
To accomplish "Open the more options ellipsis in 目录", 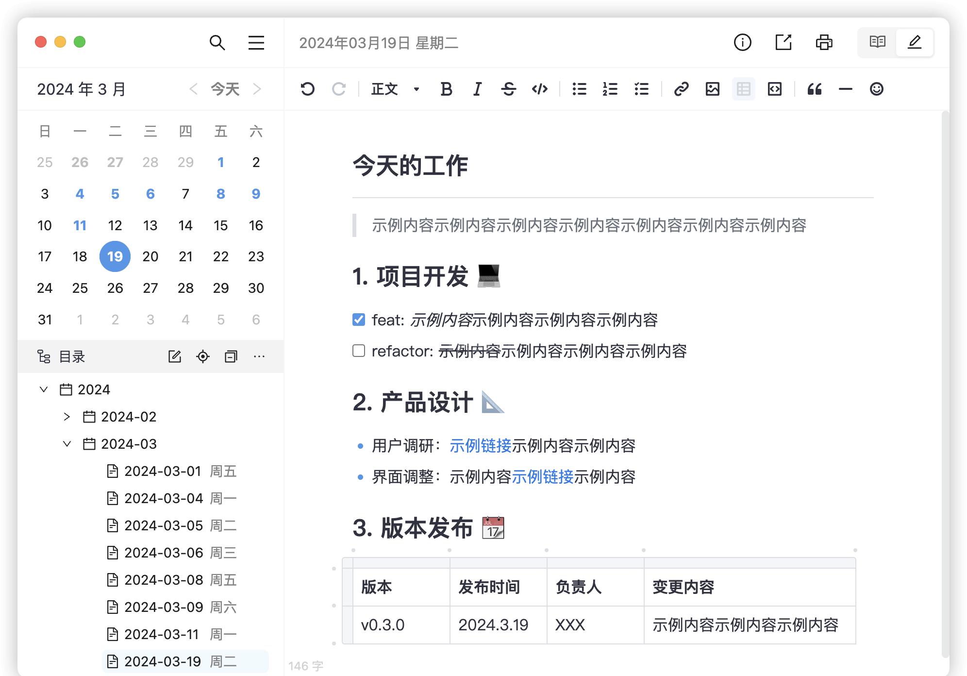I will [x=259, y=356].
